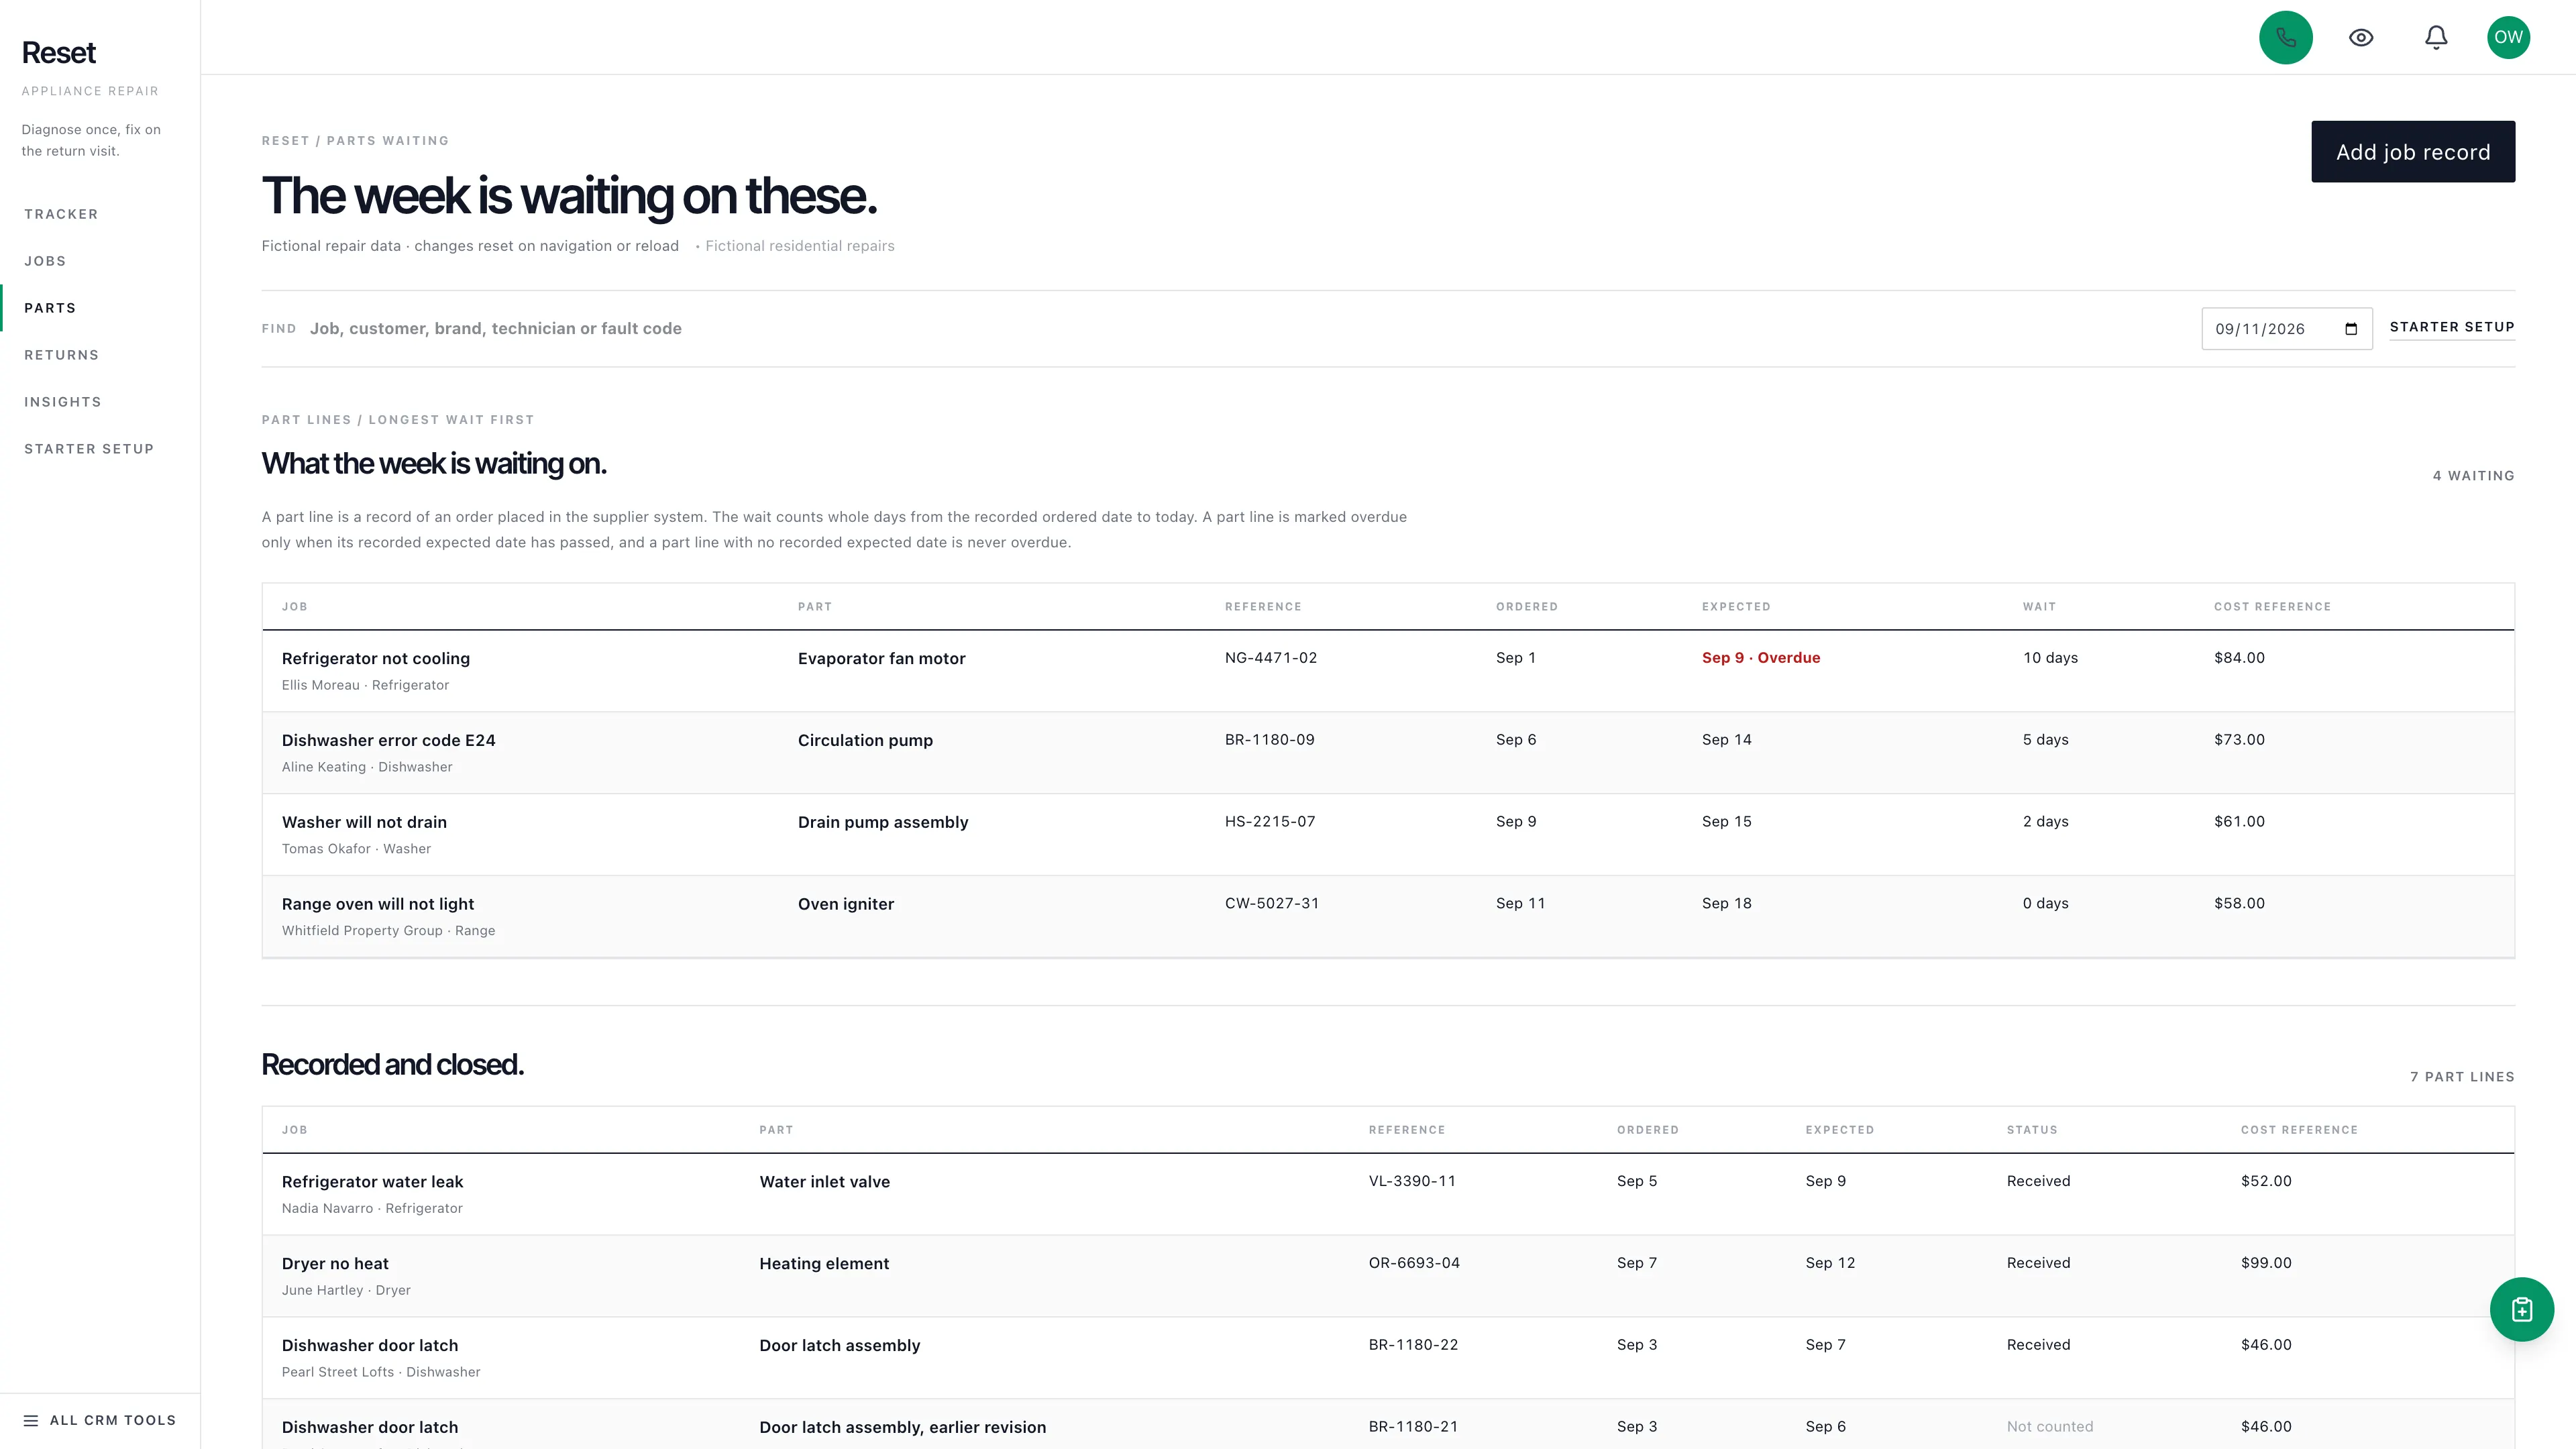Click the $52.00 cost reference
The width and height of the screenshot is (2576, 1449).
pyautogui.click(x=2266, y=1181)
